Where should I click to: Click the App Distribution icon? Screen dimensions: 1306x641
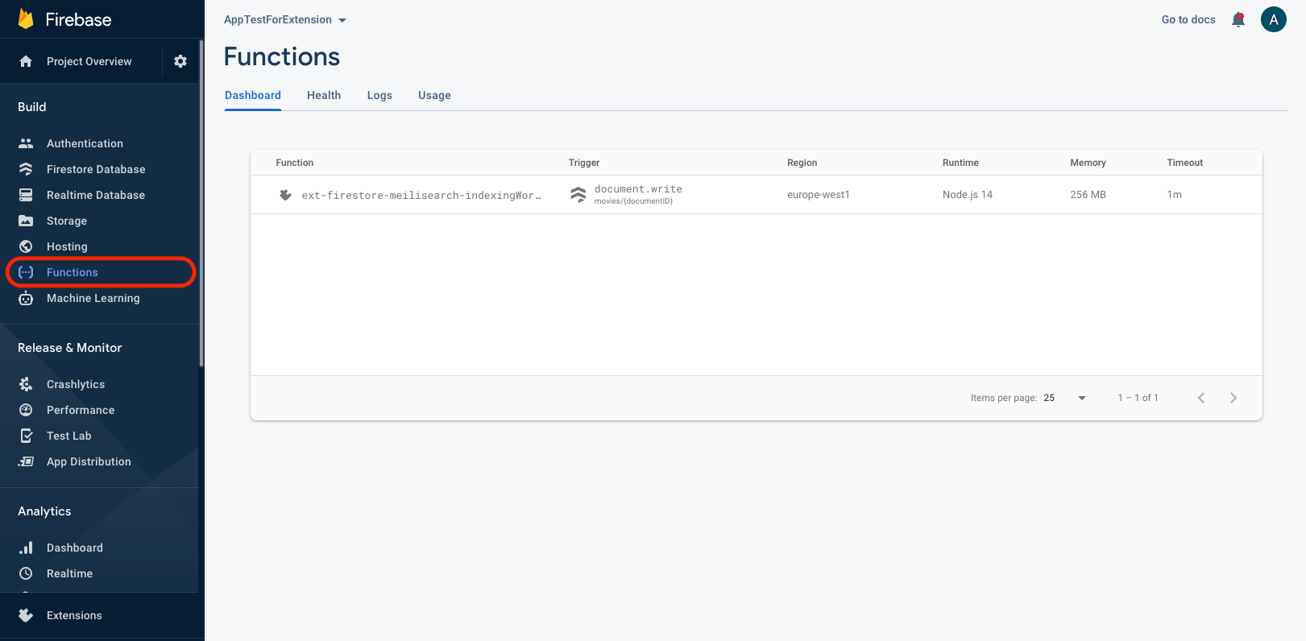[x=26, y=461]
